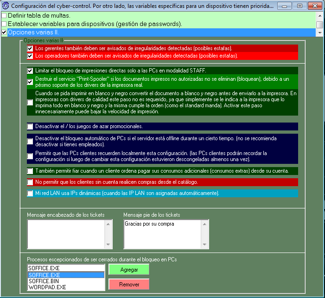Enable 'También permitir fiar' checkbox
325x298 pixels.
coord(30,171)
